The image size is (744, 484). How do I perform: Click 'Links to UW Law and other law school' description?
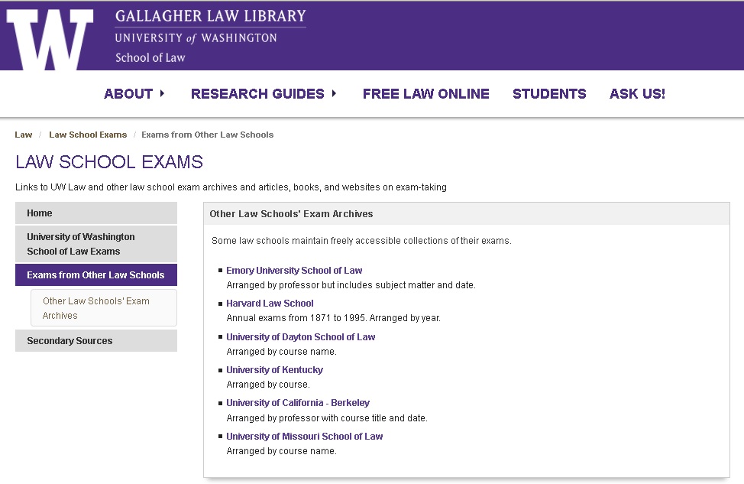(231, 187)
